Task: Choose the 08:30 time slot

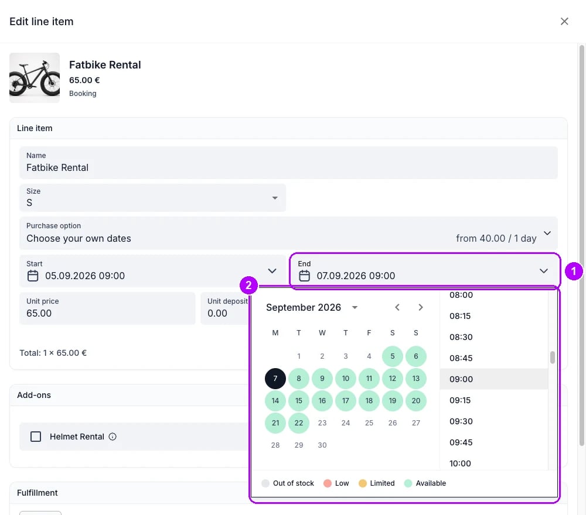Action: click(493, 337)
